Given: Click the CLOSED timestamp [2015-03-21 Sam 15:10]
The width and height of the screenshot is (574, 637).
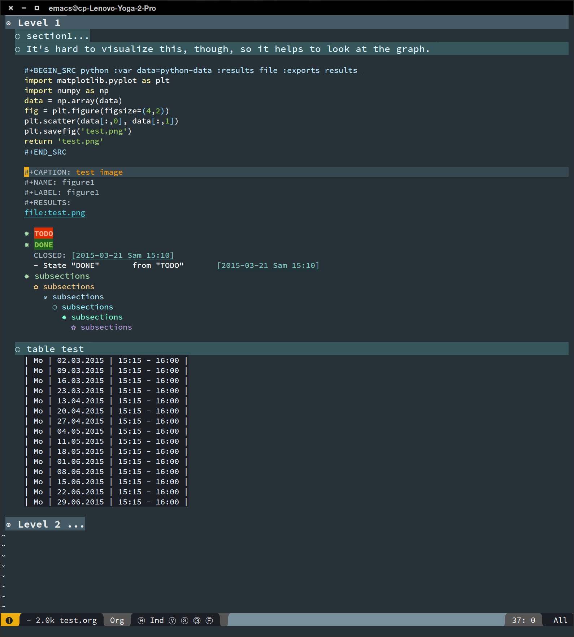Looking at the screenshot, I should pyautogui.click(x=123, y=255).
